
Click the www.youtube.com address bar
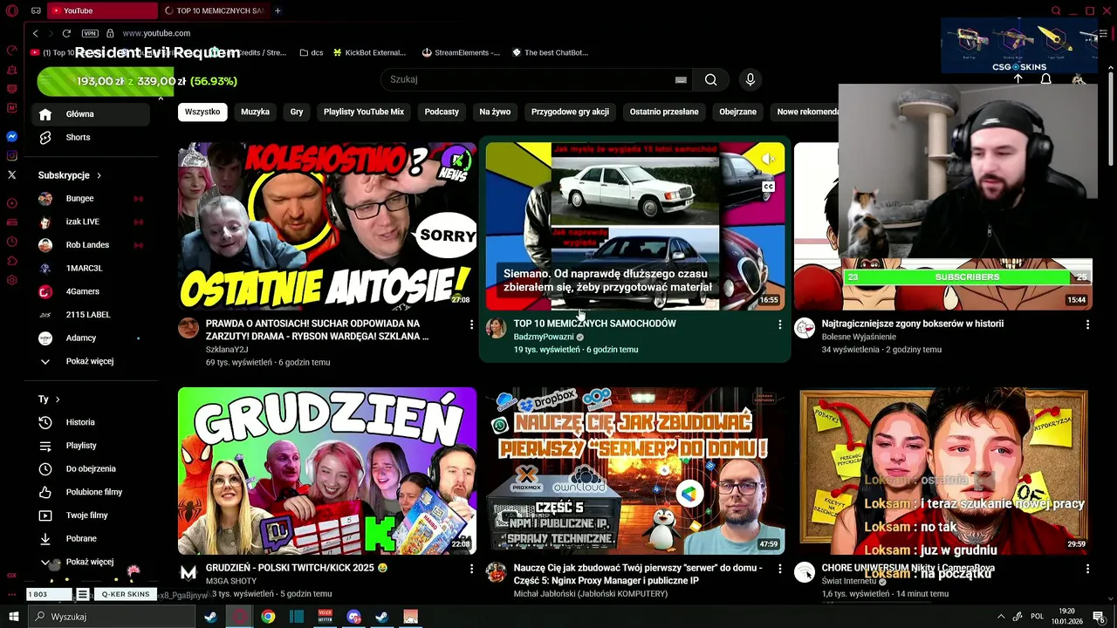(x=157, y=33)
